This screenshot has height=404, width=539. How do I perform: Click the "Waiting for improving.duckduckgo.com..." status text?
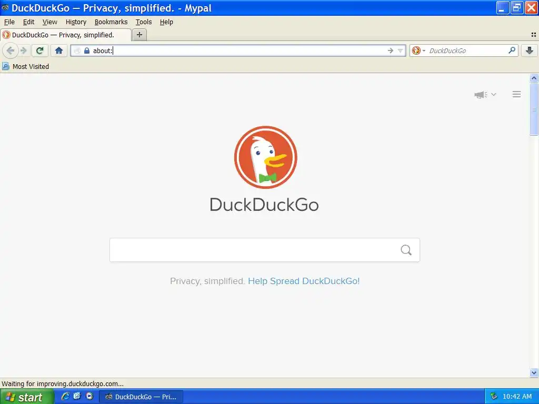[63, 383]
